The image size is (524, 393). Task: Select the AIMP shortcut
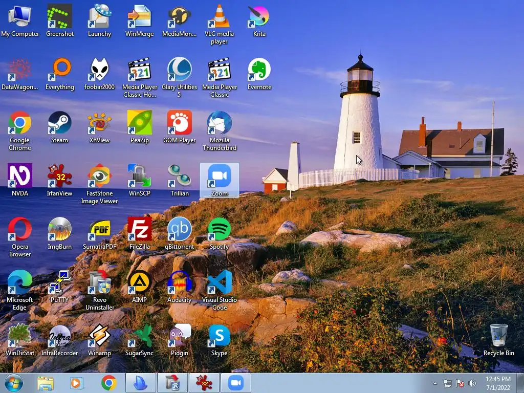[x=139, y=287]
